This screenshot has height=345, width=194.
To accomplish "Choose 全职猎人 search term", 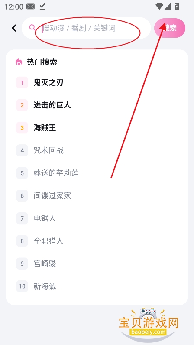I will pyautogui.click(x=48, y=241).
